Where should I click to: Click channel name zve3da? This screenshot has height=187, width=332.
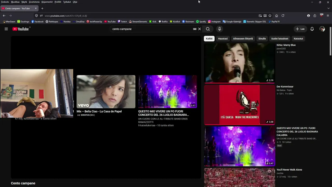280,173
